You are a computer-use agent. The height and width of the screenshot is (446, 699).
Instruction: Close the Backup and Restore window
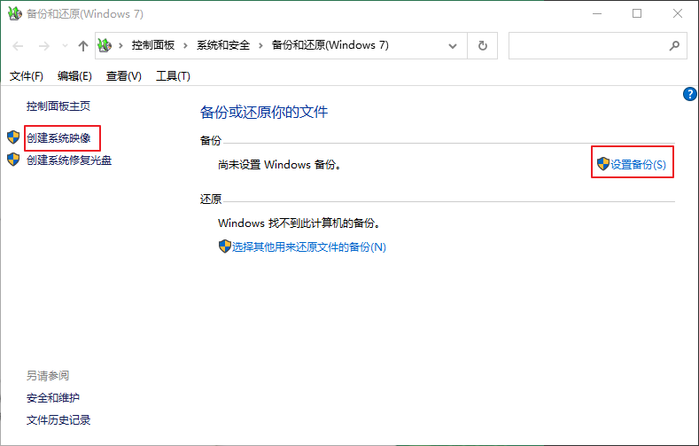[x=678, y=14]
